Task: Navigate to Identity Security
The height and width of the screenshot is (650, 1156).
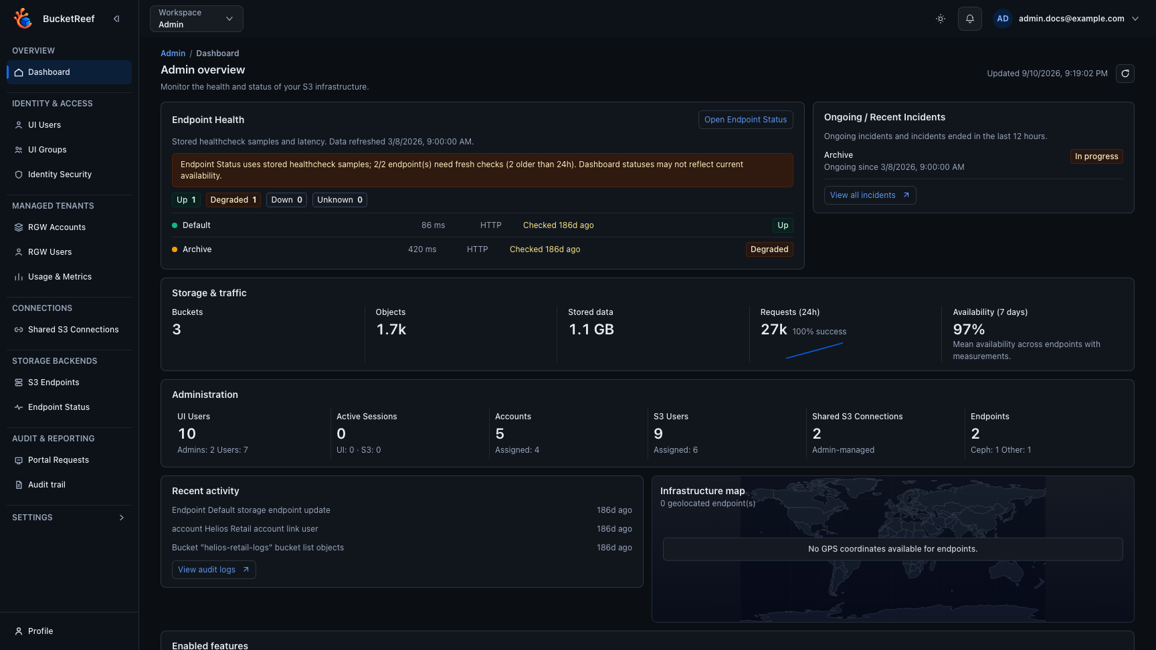Action: coord(69,175)
